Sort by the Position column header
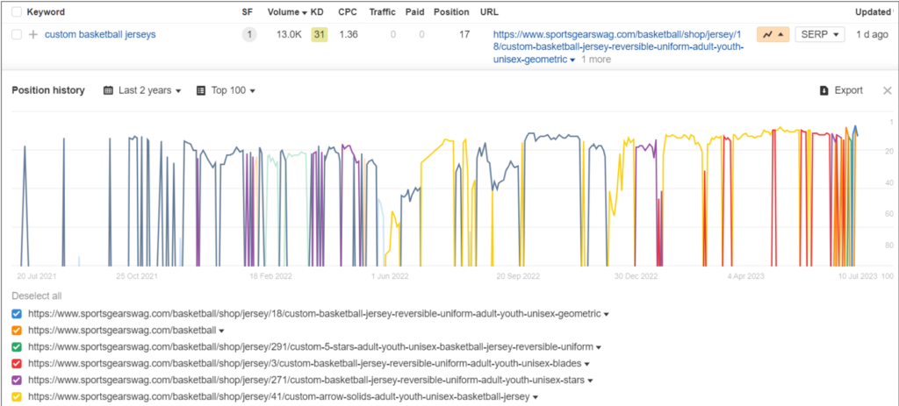This screenshot has height=406, width=899. pos(451,12)
